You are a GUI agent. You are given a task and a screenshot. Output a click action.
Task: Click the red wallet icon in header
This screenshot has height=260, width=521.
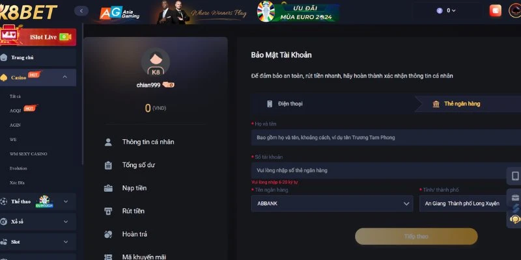pos(495,10)
